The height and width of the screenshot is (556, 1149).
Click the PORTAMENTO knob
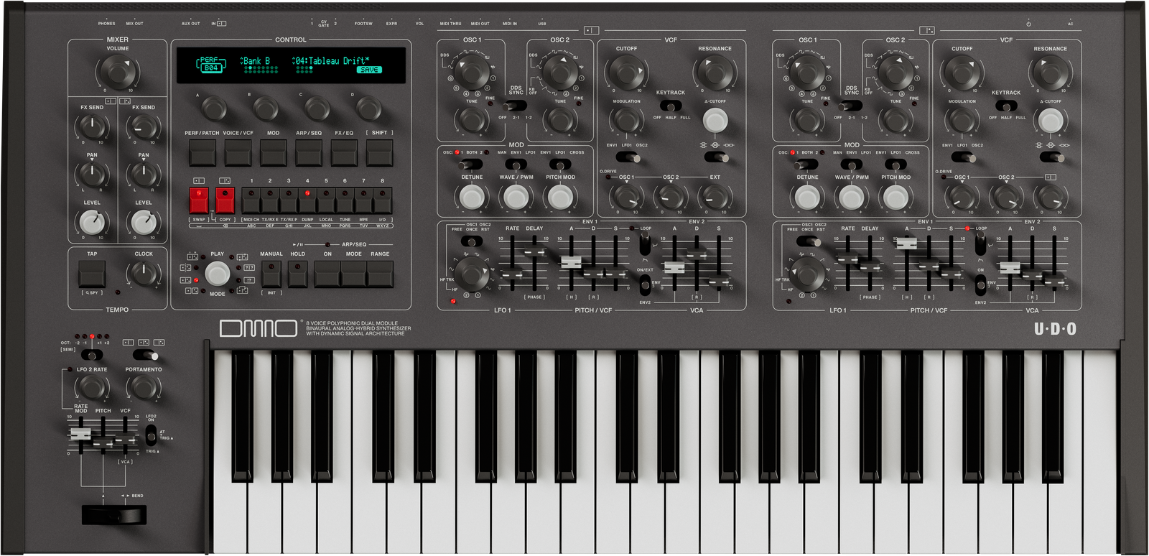coord(143,388)
